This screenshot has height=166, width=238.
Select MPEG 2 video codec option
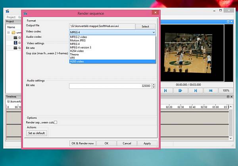(113, 37)
